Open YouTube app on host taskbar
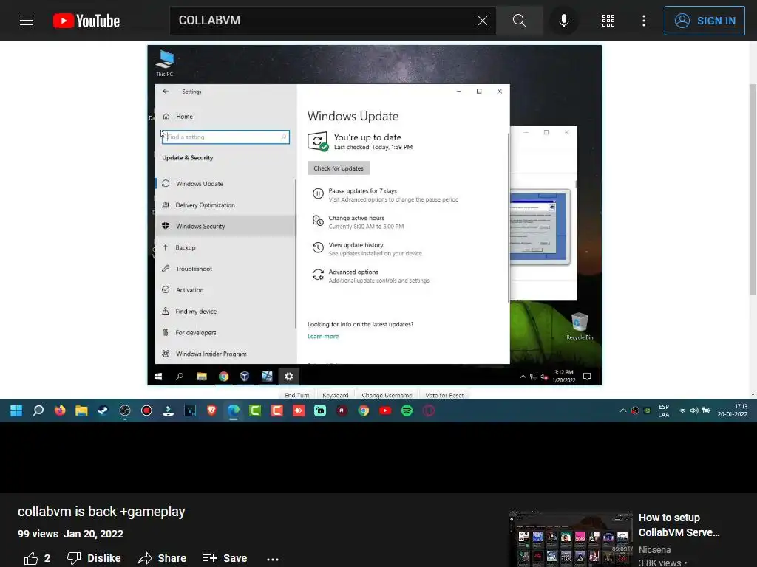 [385, 410]
